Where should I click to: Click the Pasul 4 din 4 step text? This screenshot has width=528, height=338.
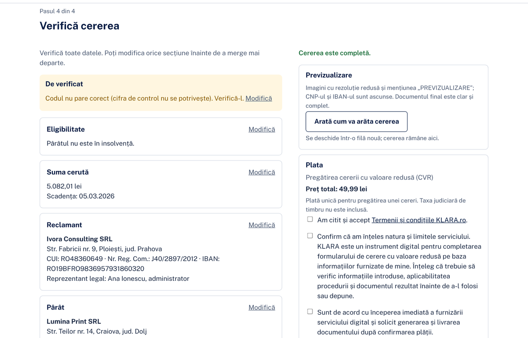click(57, 11)
